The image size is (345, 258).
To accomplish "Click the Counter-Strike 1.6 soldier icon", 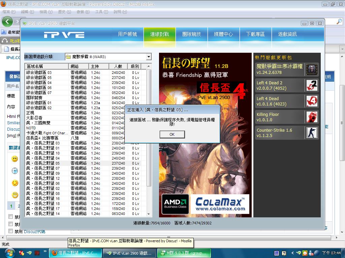I will pos(312,133).
